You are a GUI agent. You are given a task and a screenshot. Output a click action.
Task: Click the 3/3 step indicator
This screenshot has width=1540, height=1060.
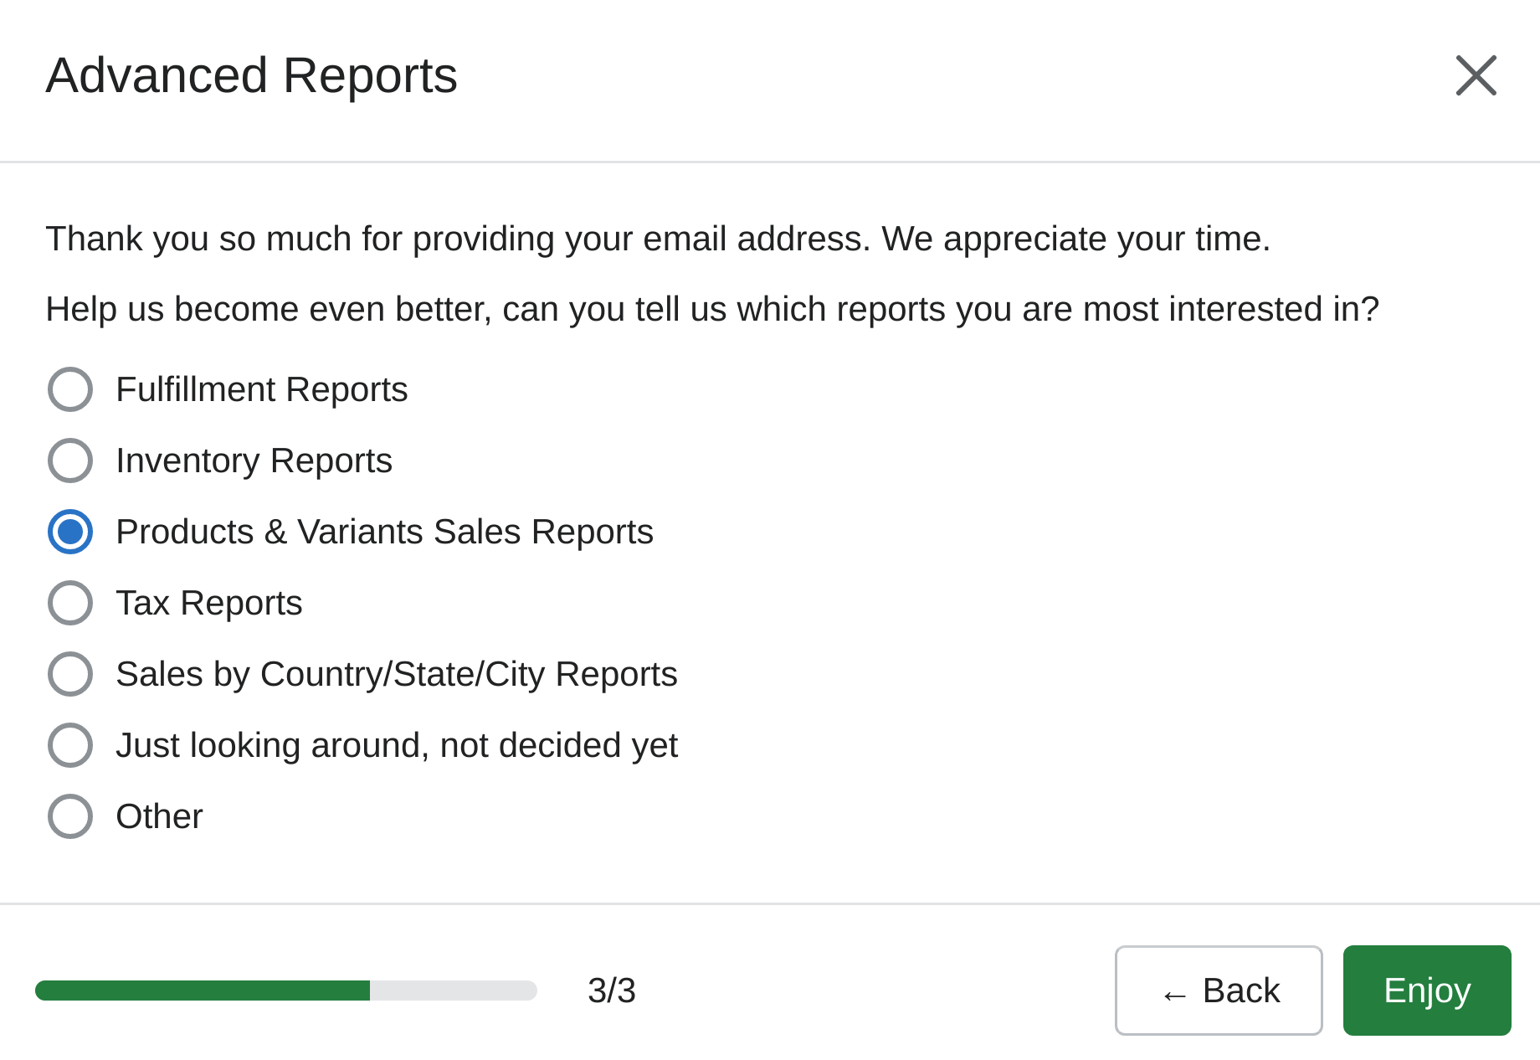click(x=612, y=991)
